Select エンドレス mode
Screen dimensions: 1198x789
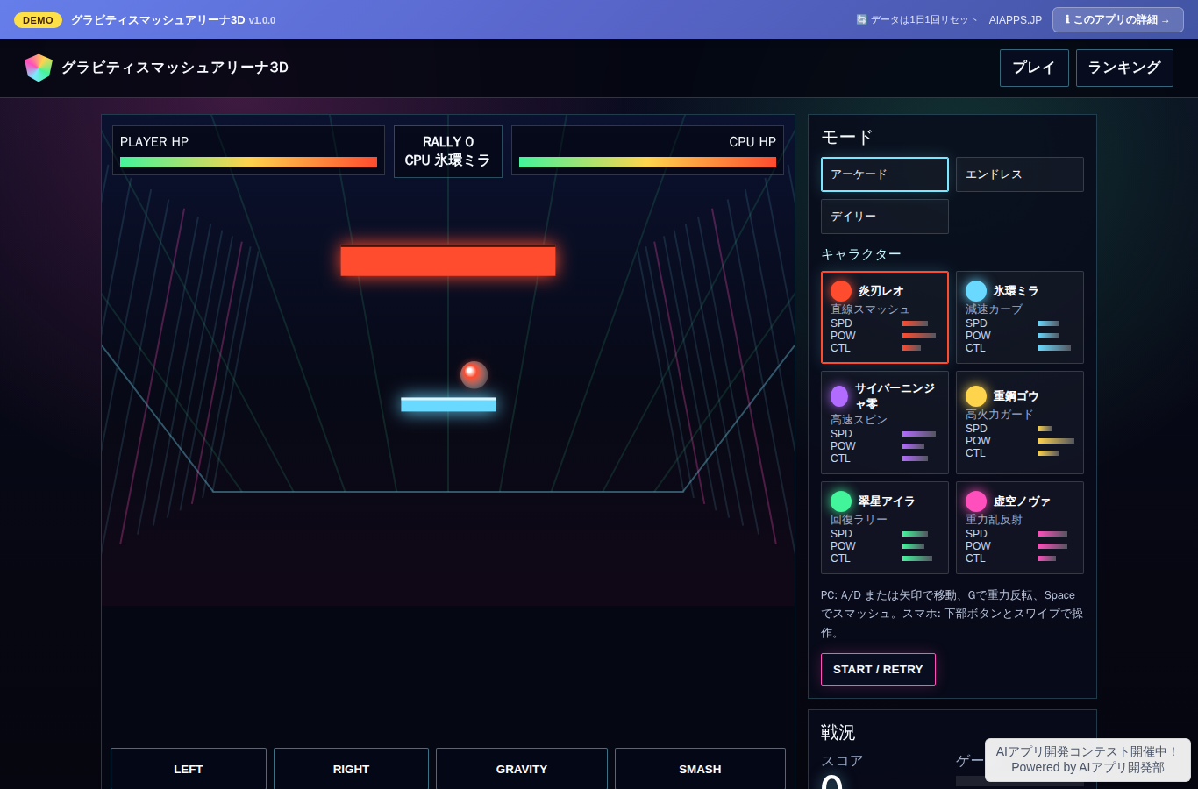pyautogui.click(x=1020, y=174)
